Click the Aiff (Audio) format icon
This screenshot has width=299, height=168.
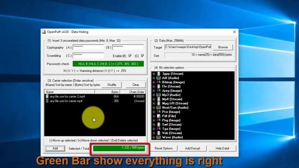[158, 78]
